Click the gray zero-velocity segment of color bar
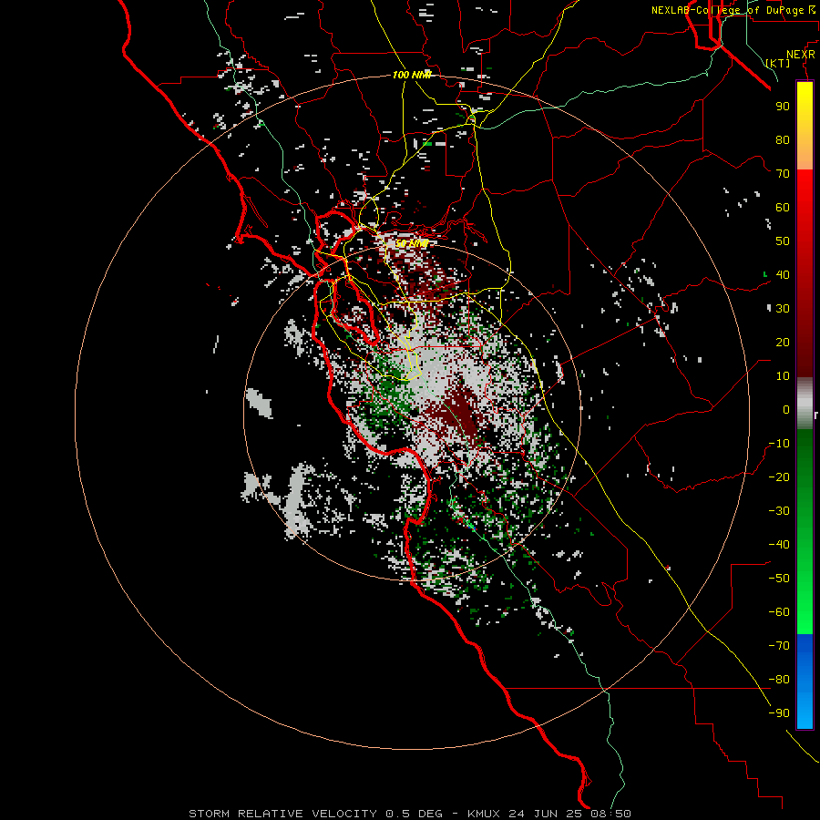The width and height of the screenshot is (820, 820). click(x=805, y=404)
